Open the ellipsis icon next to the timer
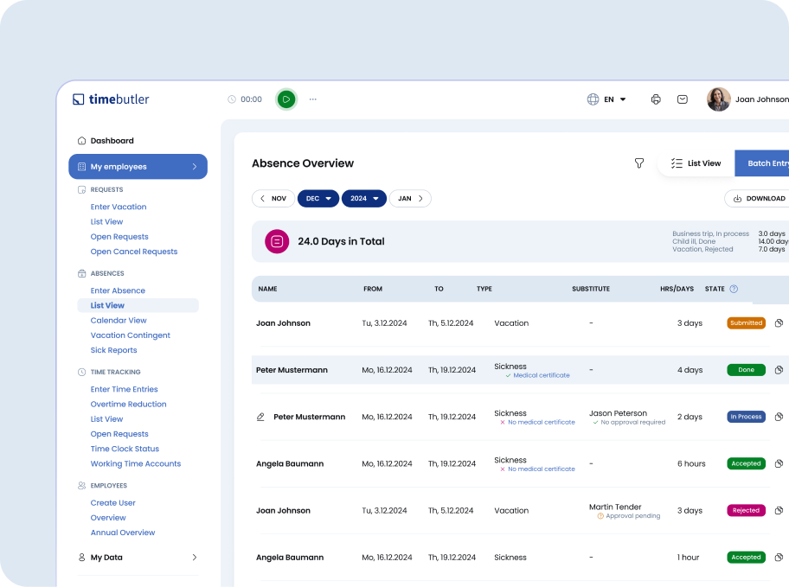789x587 pixels. 313,99
